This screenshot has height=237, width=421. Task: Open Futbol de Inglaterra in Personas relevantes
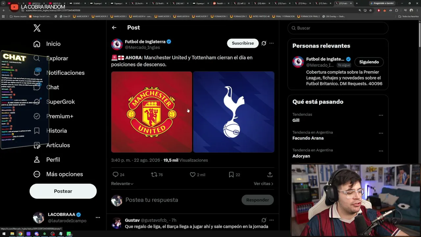point(325,59)
